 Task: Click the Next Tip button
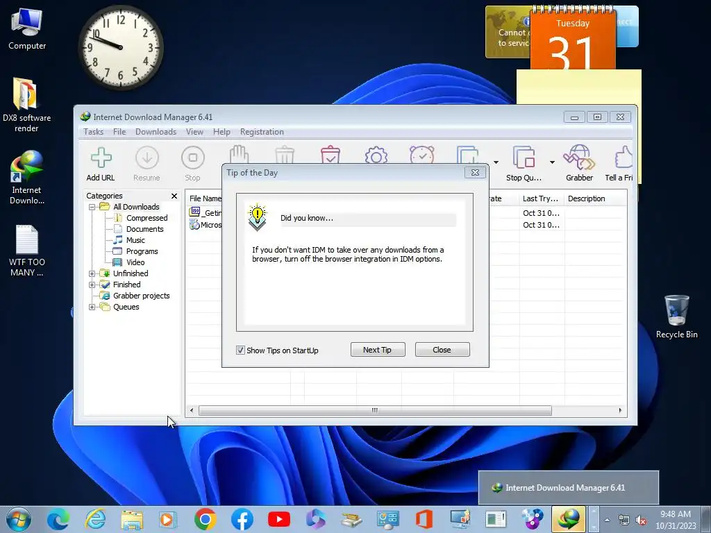click(x=377, y=350)
